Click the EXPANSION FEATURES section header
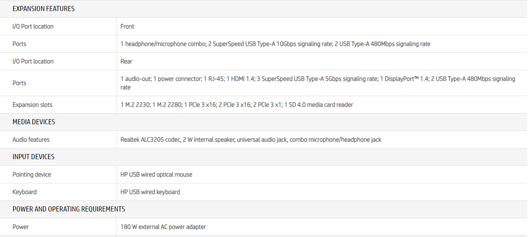Image resolution: width=528 pixels, height=237 pixels. [x=43, y=9]
